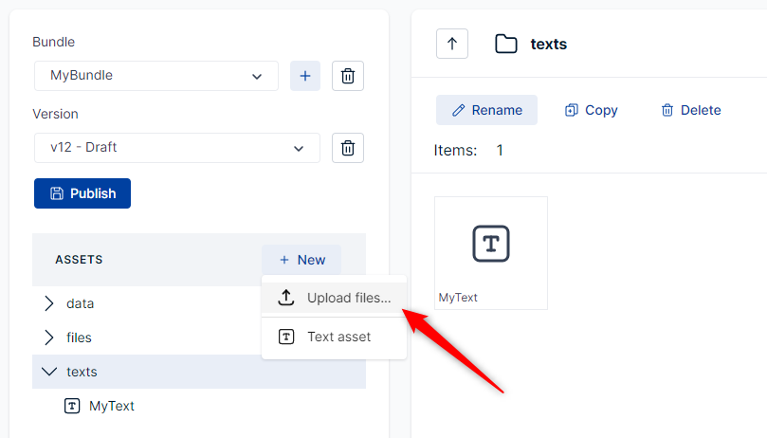767x438 pixels.
Task: Click the trash icon next to Version
Action: (348, 148)
